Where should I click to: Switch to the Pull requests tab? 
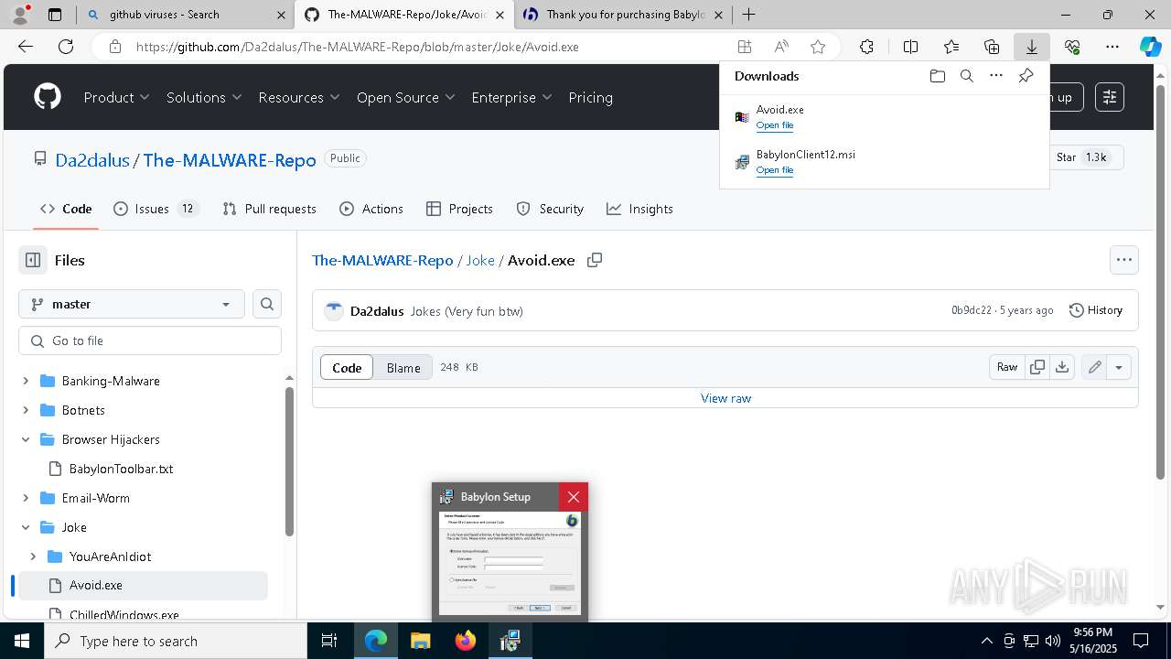(270, 209)
